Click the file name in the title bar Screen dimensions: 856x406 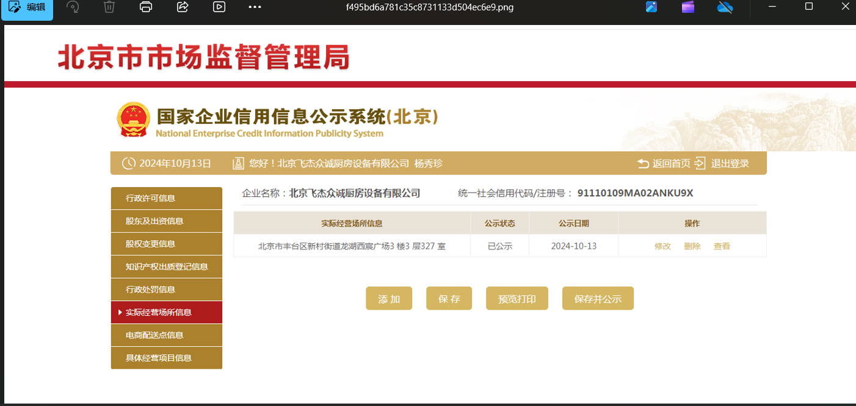(x=429, y=7)
